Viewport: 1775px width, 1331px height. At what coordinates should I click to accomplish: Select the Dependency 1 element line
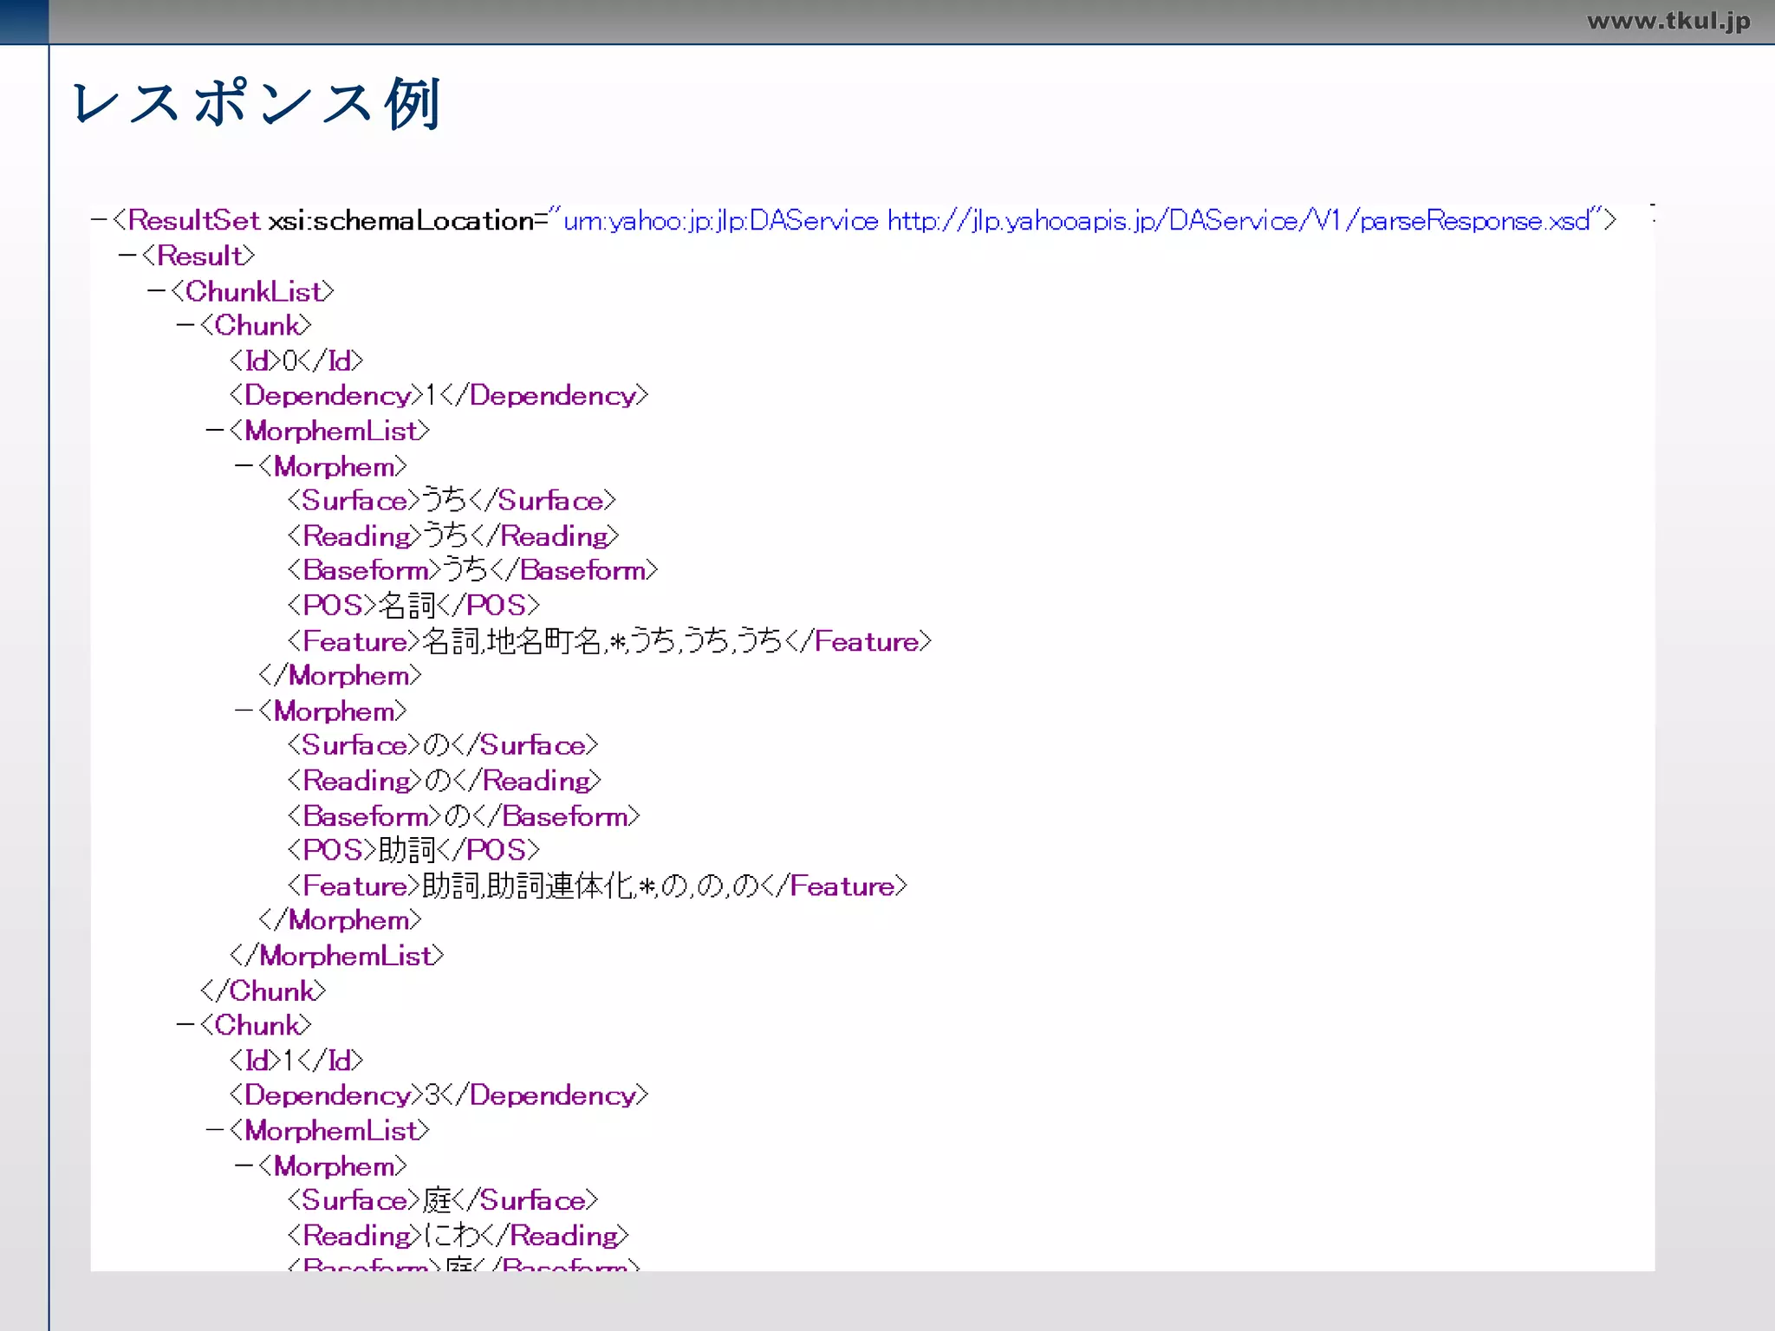439,396
